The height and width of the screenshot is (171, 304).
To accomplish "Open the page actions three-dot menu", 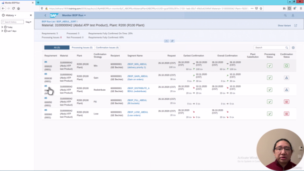I will [252, 9].
